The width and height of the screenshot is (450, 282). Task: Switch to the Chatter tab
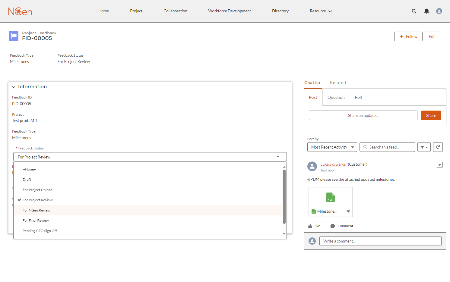click(x=312, y=83)
